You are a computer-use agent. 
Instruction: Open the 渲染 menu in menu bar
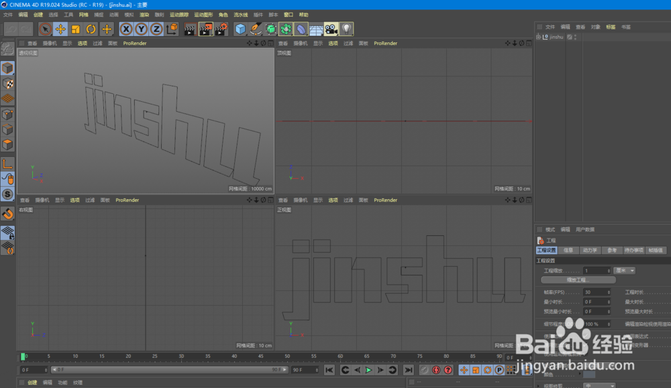(144, 15)
